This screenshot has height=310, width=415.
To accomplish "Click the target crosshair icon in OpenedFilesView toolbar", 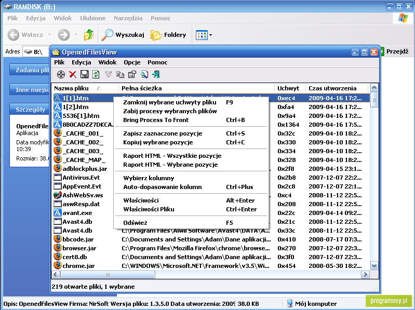I will [x=61, y=75].
